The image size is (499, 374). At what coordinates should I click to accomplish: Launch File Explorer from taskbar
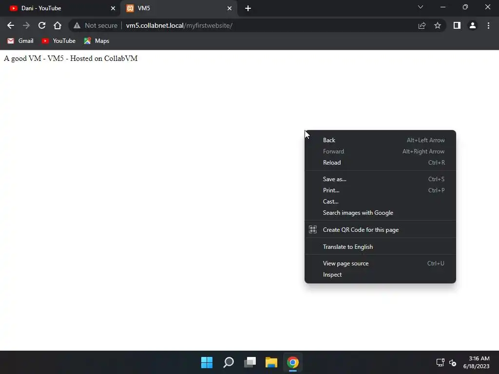click(x=271, y=362)
